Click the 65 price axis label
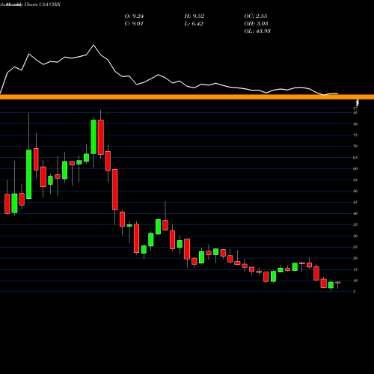Viewport: 374px width, 374px height. [x=355, y=158]
